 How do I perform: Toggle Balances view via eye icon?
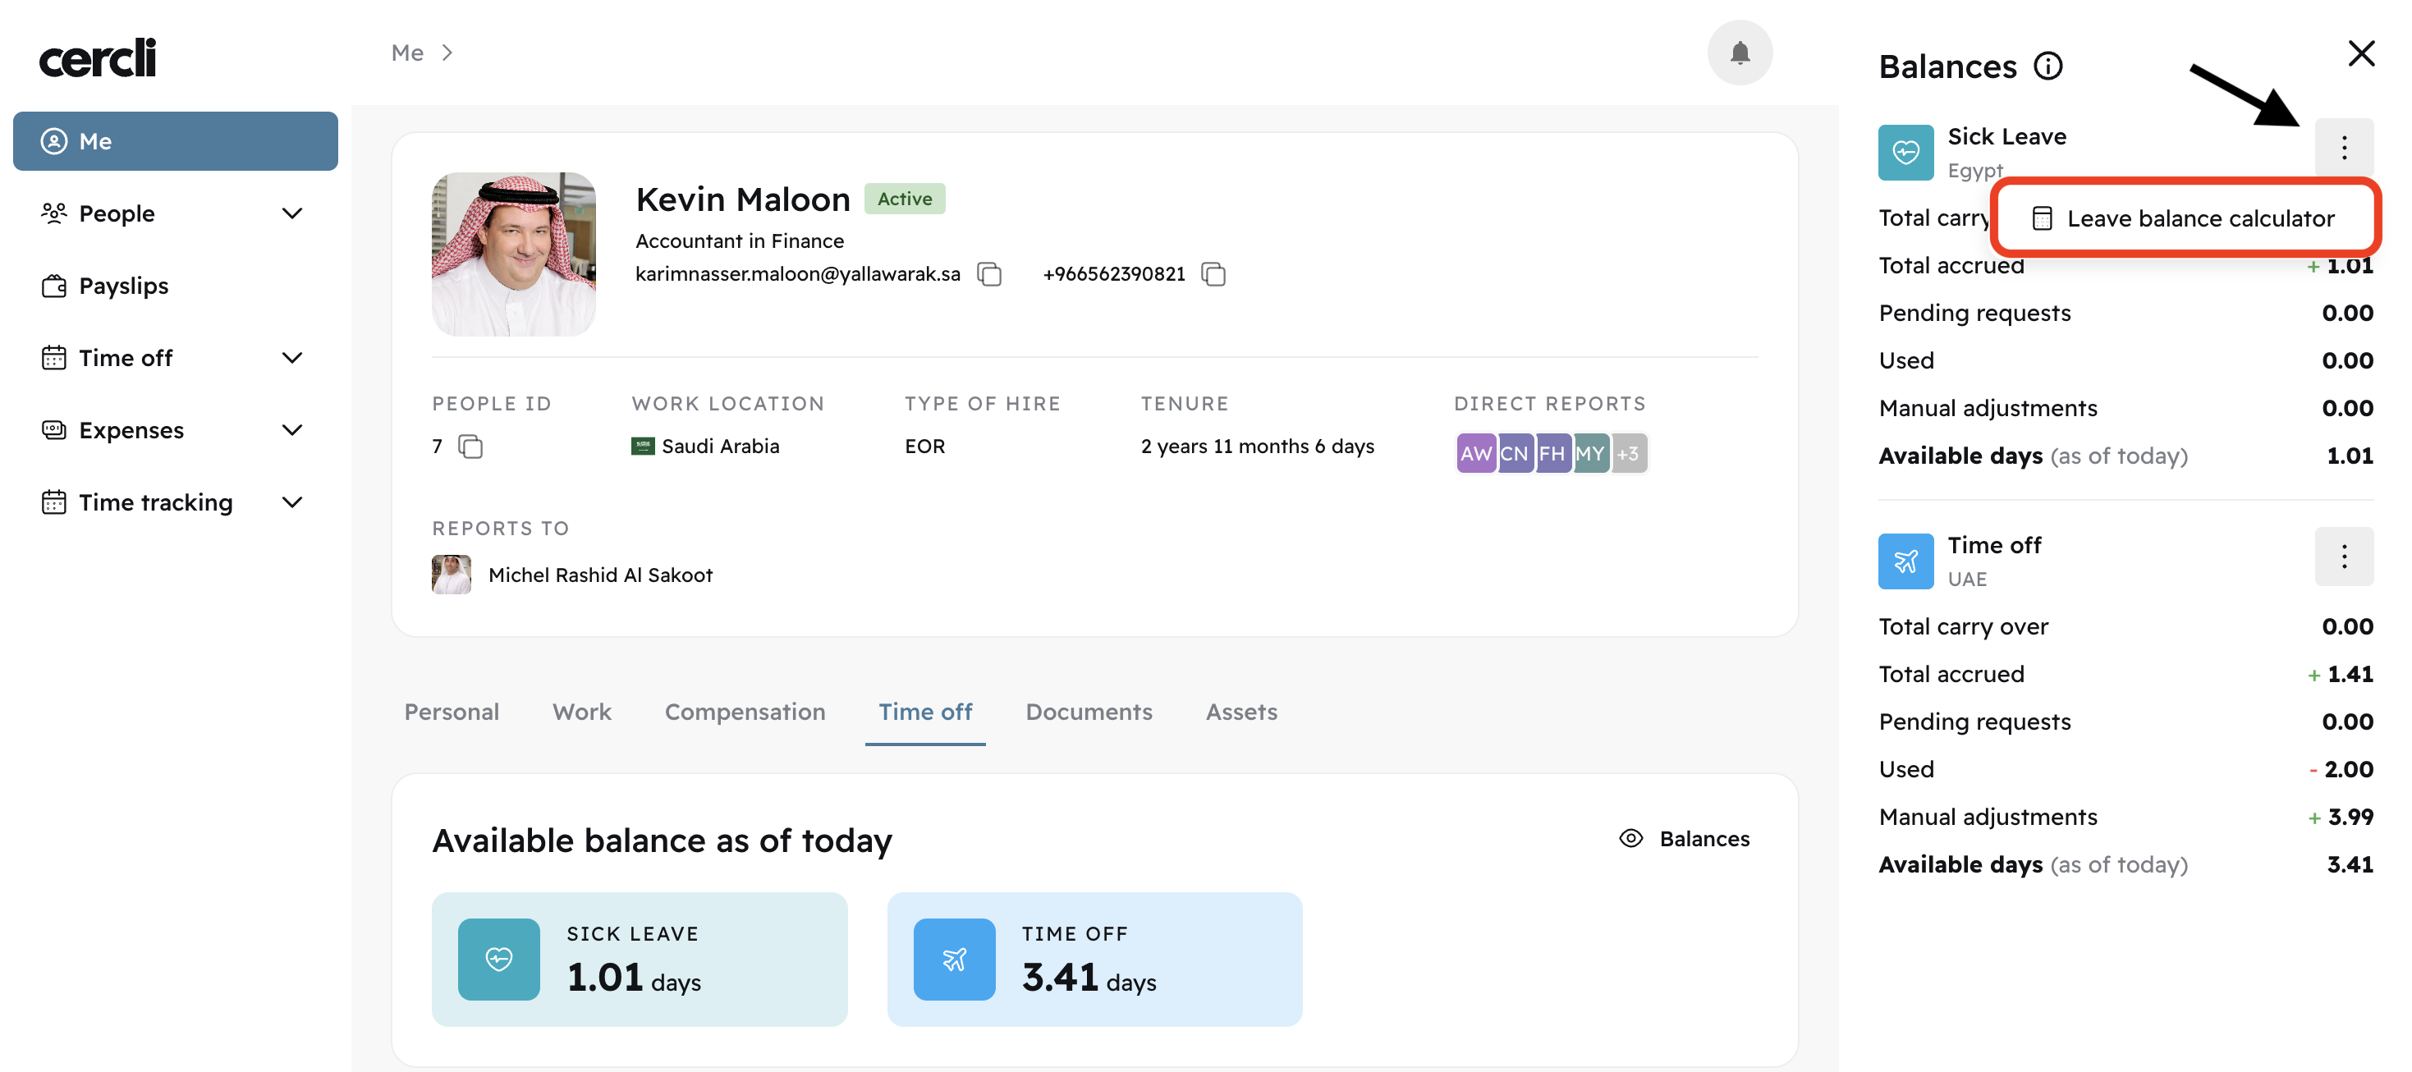(x=1630, y=838)
